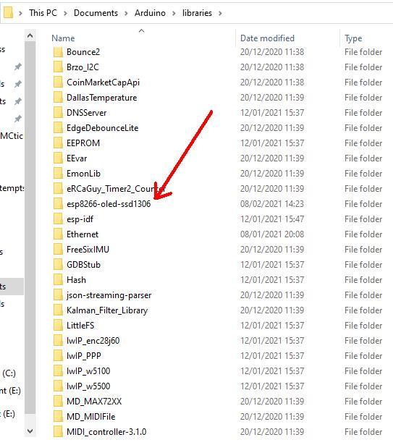The width and height of the screenshot is (393, 445).
Task: Click the lwIP_w5500 folder icon
Action: coord(58,386)
